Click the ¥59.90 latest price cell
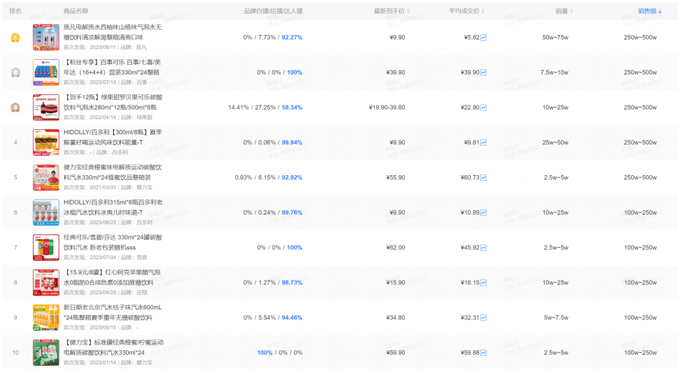Screen dimensions: 678x369 point(395,353)
